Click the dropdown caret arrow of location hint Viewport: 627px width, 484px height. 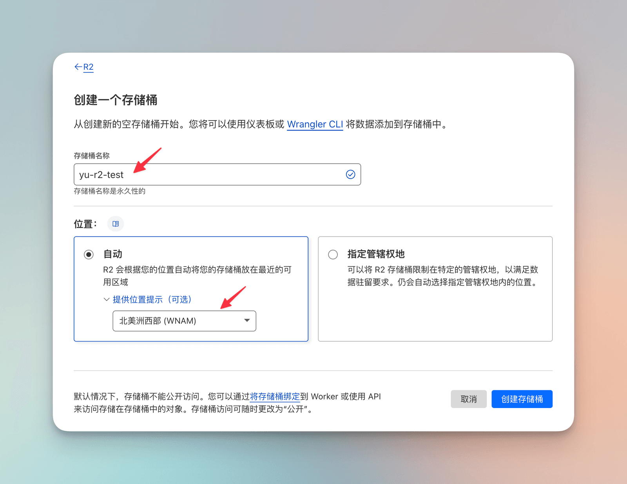247,321
